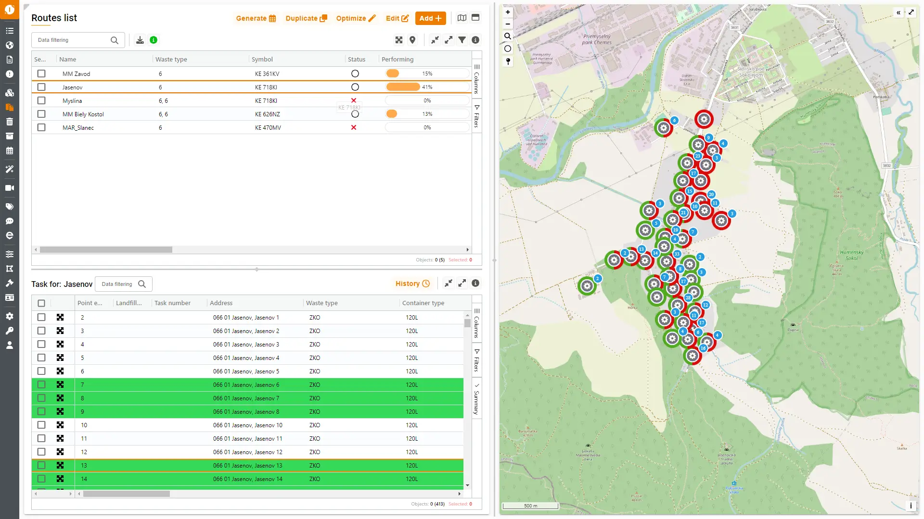Click the download icon beside Data filtering
This screenshot has height=519, width=924.
click(x=140, y=40)
